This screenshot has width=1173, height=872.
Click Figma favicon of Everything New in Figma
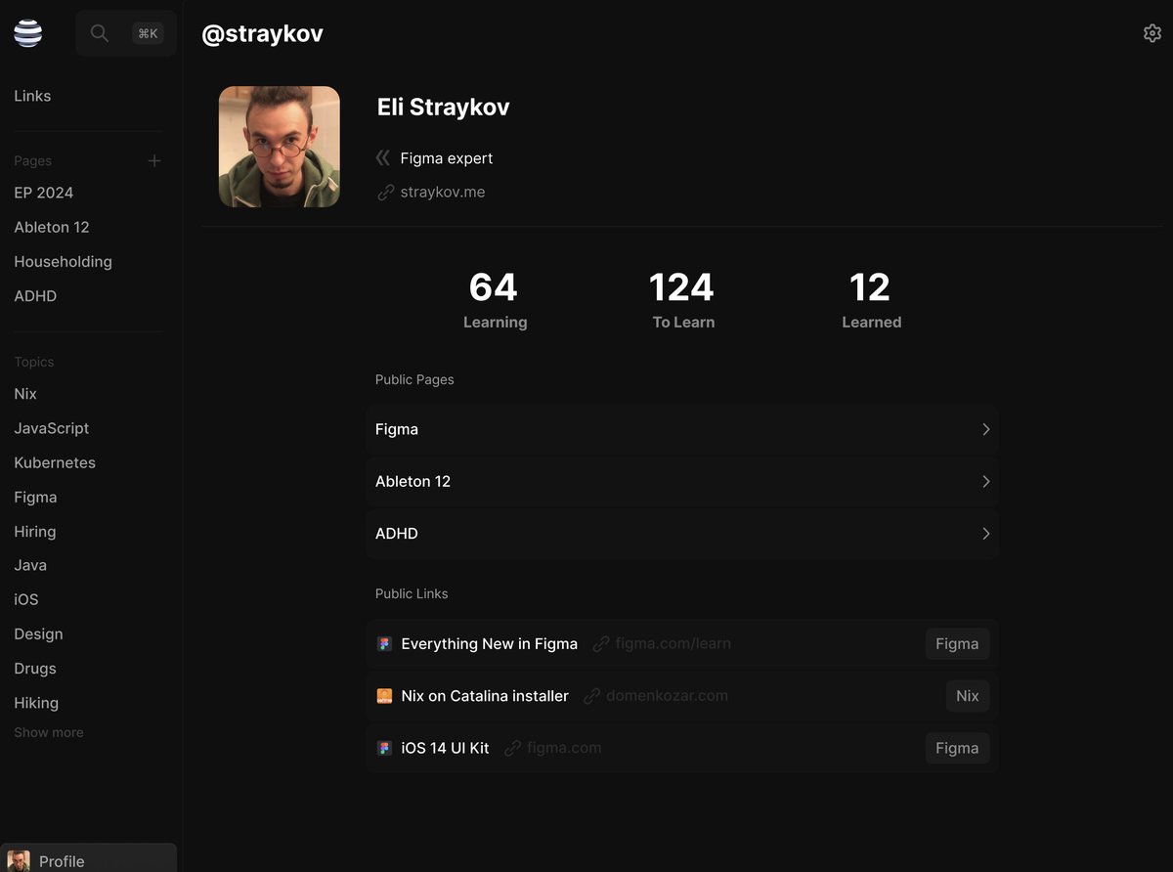[384, 644]
